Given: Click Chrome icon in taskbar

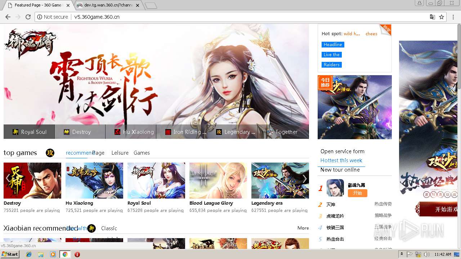Looking at the screenshot, I should 65,254.
